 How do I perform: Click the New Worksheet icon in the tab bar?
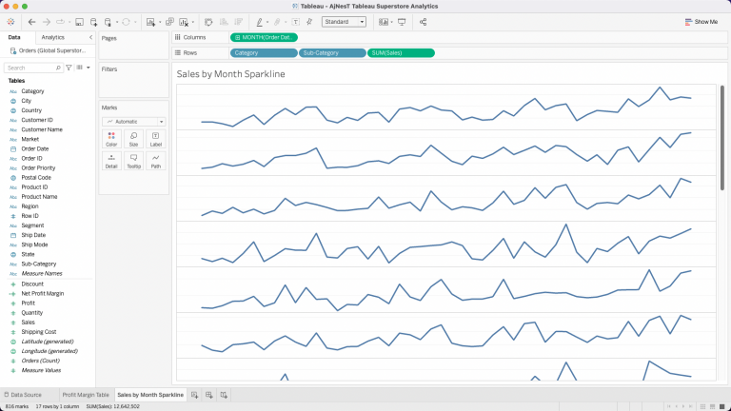pyautogui.click(x=195, y=394)
